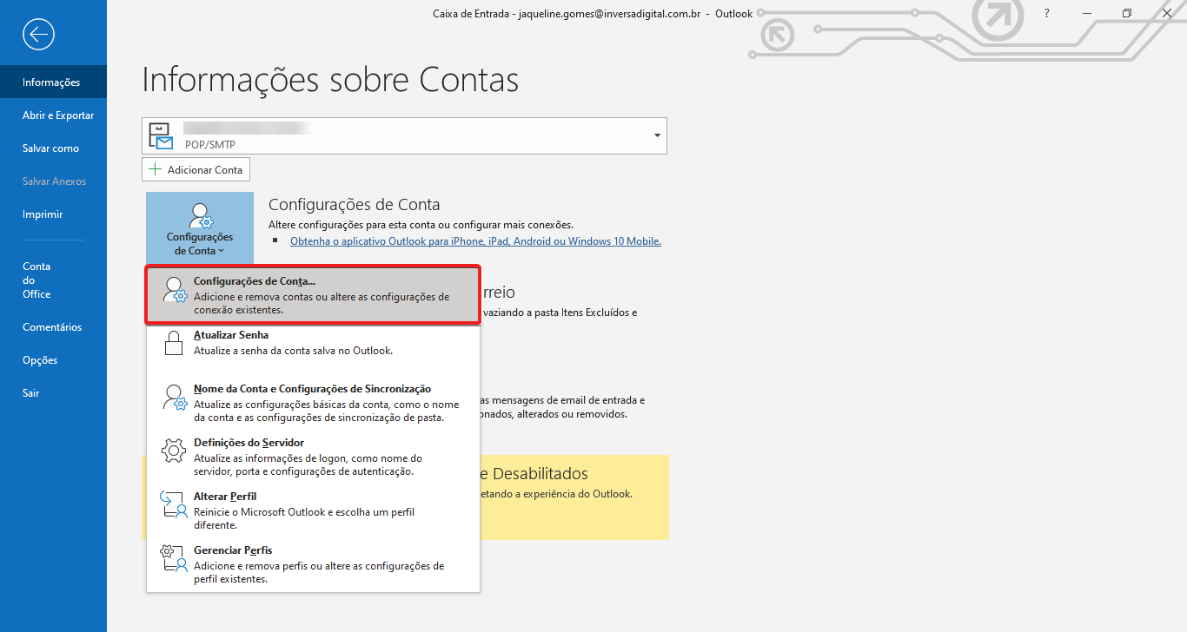Screen dimensions: 1187x632
Task: Click the back arrow circle icon
Action: (40, 35)
